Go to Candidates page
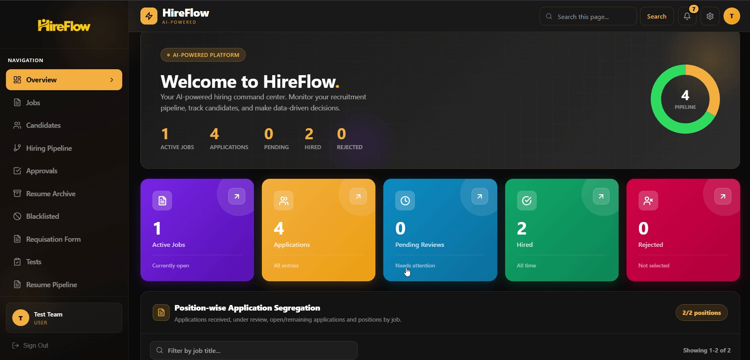 point(64,125)
